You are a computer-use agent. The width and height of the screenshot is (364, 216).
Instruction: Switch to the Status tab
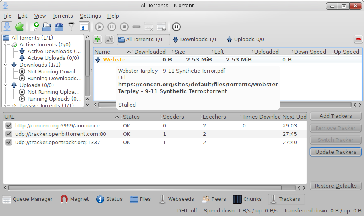pos(109,199)
